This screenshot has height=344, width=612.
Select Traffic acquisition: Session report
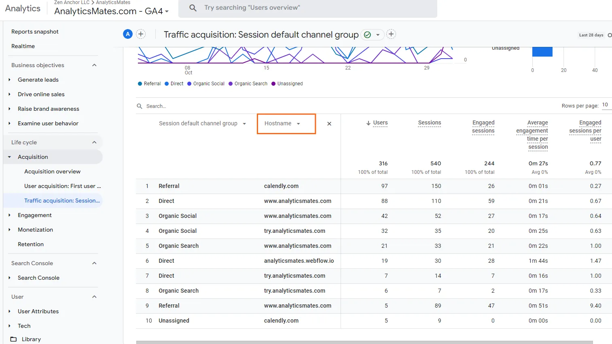62,200
